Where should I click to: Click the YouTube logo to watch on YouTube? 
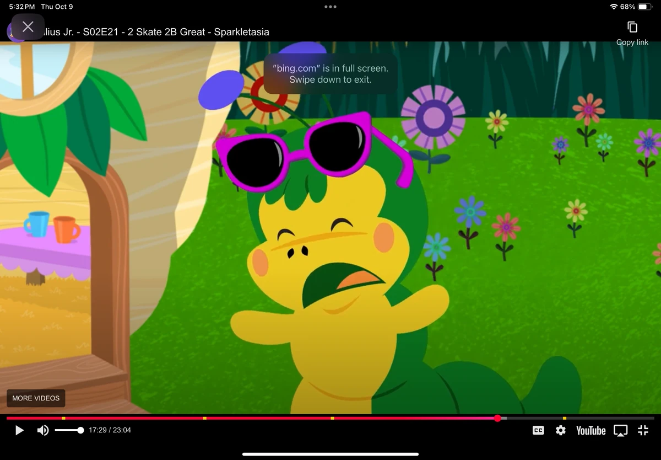590,430
